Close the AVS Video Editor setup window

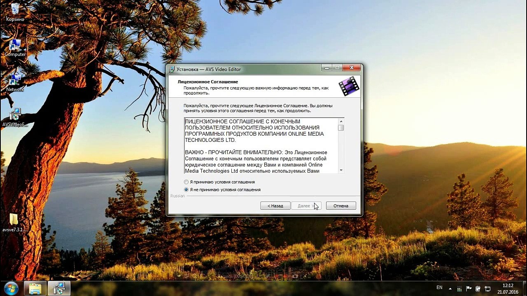coord(352,68)
